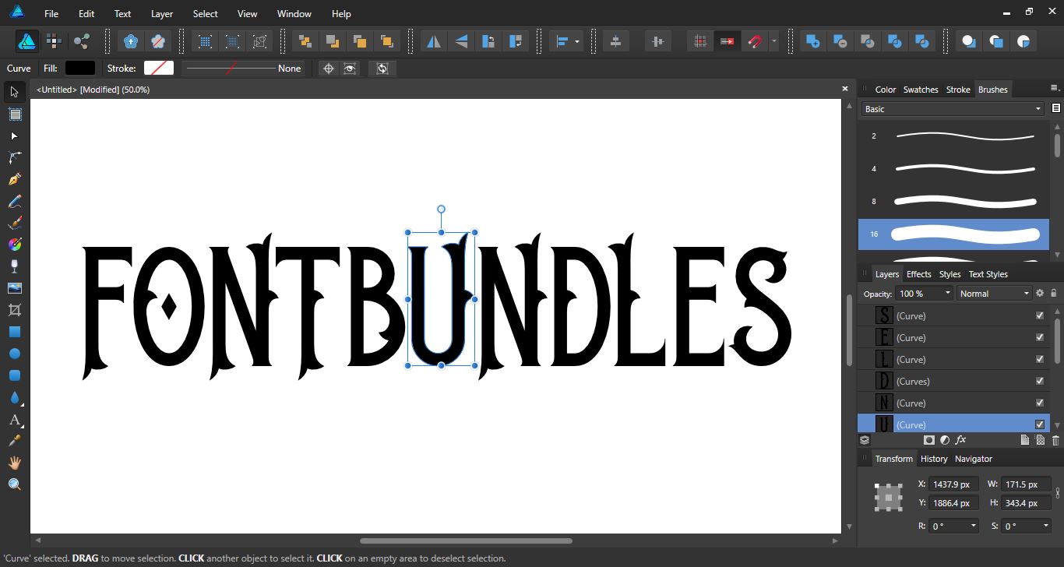This screenshot has width=1064, height=567.
Task: Select the View hand tool
Action: (14, 463)
